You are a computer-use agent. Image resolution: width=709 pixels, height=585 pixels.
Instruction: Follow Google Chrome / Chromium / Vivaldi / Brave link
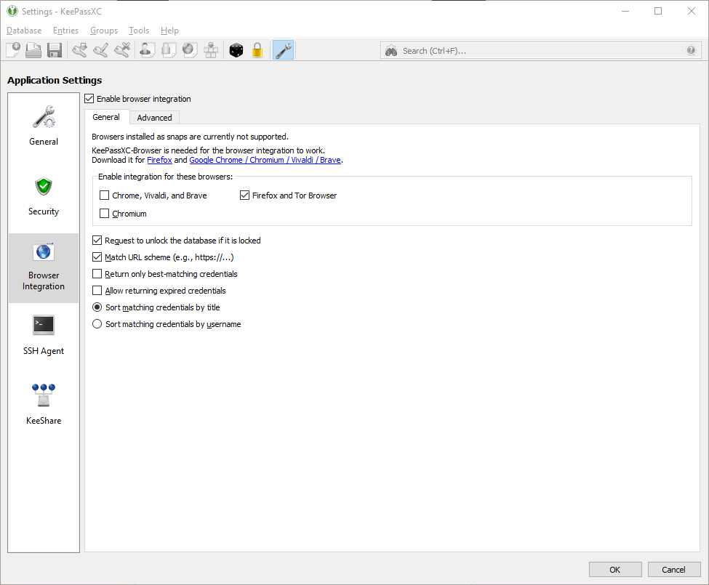click(x=265, y=160)
